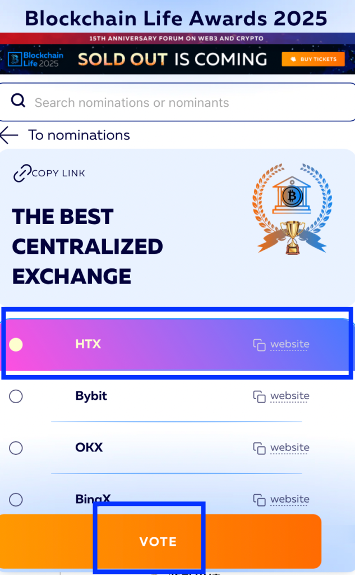
Task: Select the HTX radio button
Action: tap(16, 345)
